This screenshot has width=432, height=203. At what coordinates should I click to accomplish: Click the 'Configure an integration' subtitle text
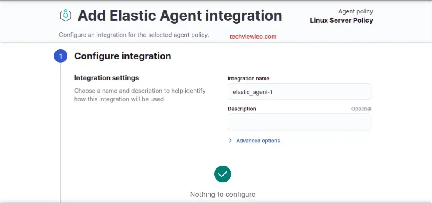134,35
